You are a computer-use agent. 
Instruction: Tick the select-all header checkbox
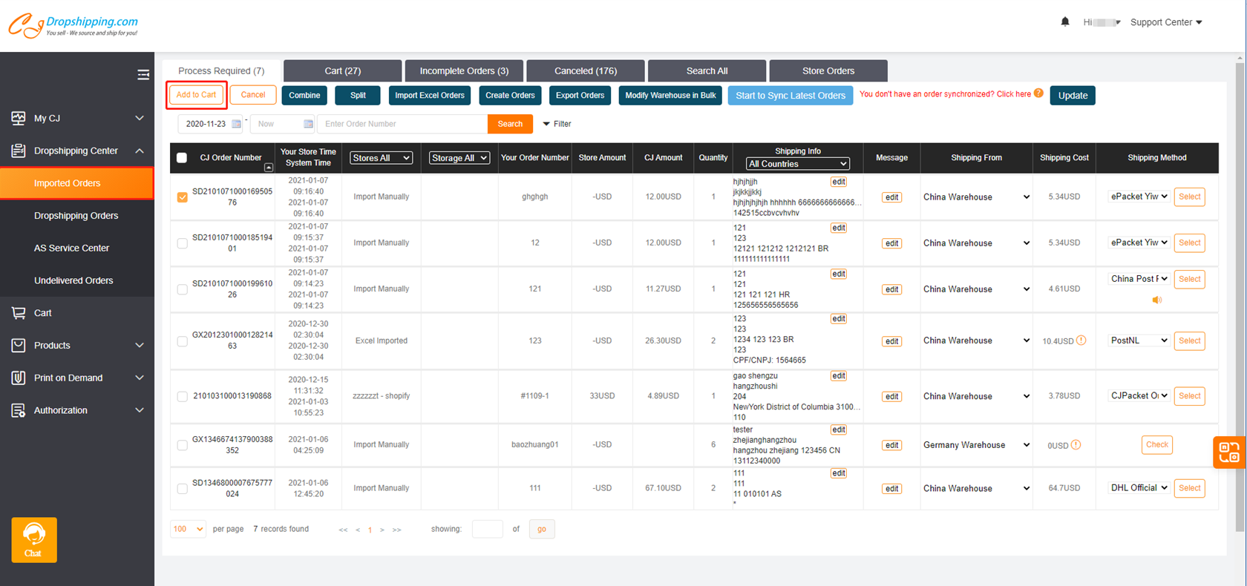[182, 157]
